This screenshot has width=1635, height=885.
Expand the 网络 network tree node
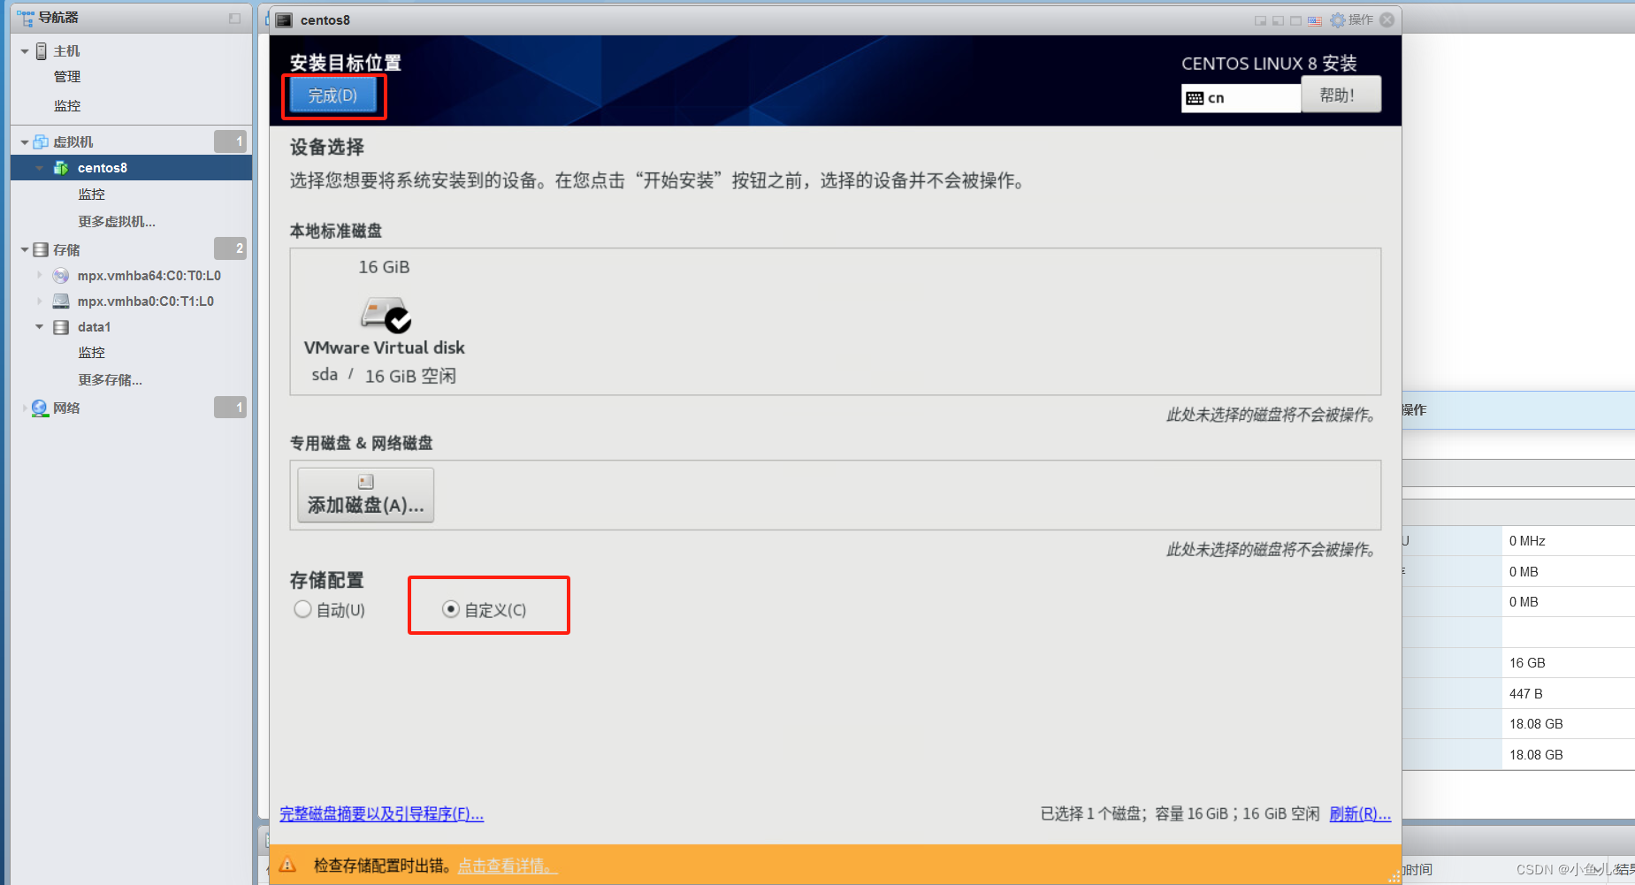(24, 408)
